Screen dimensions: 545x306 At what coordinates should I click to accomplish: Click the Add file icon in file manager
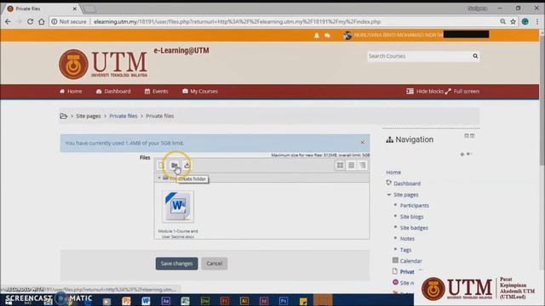tap(161, 165)
